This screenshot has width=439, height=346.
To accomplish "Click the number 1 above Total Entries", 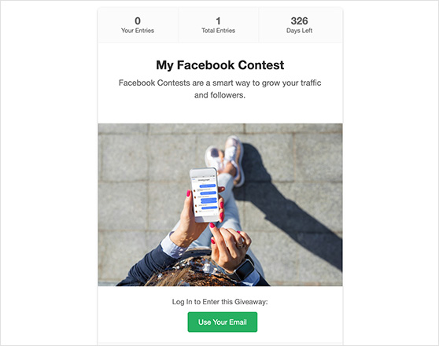I will tap(219, 20).
